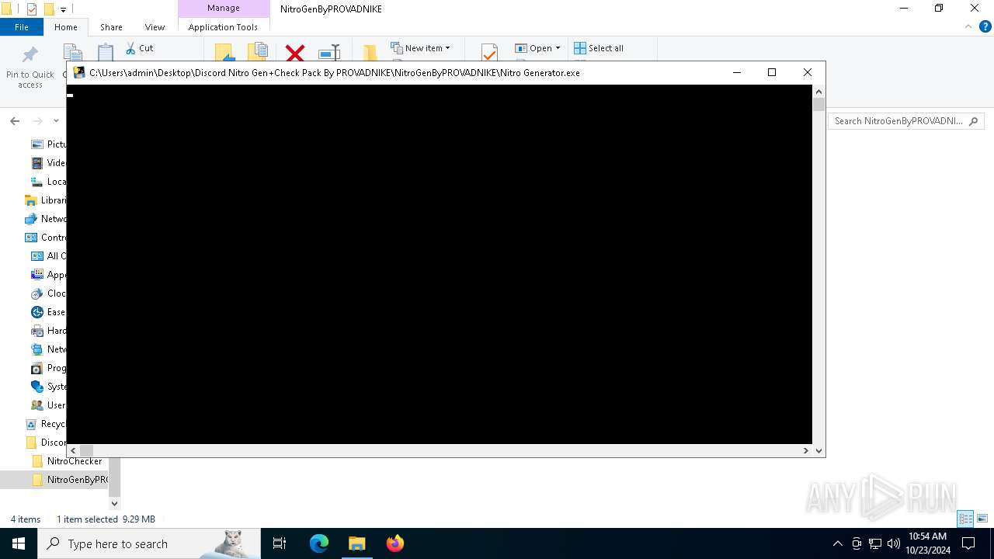The image size is (994, 559).
Task: Open the Recent locations dropdown
Action: (x=56, y=121)
